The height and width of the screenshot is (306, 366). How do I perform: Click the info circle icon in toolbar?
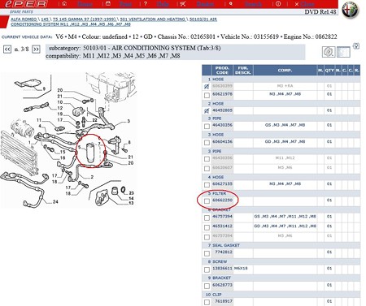coord(278,4)
